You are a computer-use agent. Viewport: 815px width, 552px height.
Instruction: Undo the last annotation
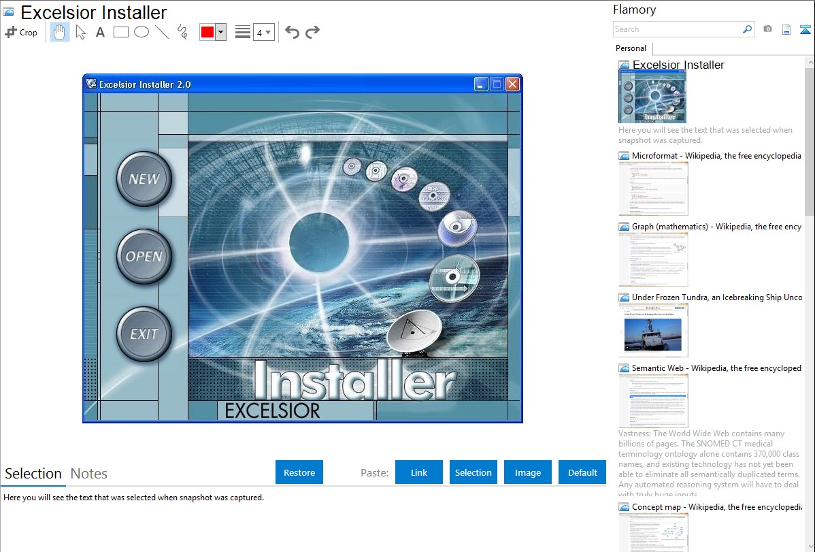292,32
